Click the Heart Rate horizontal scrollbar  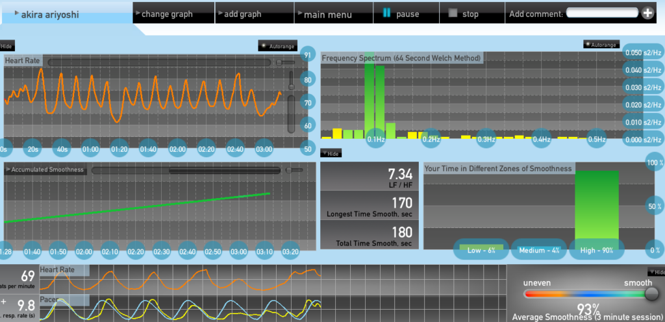[159, 62]
